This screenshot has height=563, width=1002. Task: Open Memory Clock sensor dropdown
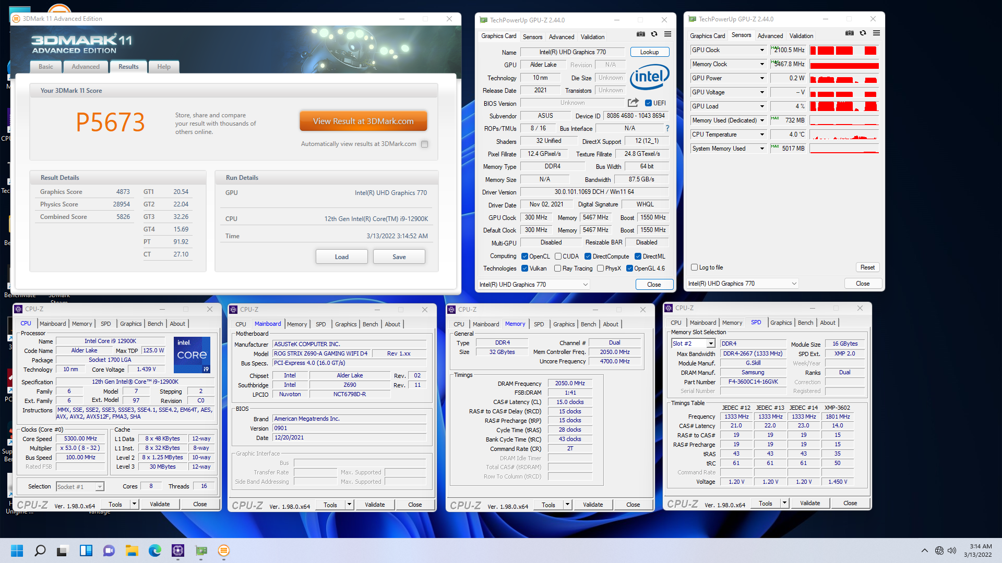coord(762,64)
